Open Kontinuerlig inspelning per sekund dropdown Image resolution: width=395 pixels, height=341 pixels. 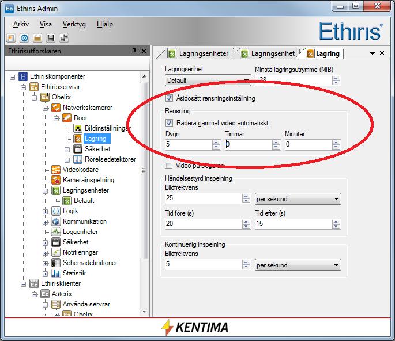coord(298,265)
